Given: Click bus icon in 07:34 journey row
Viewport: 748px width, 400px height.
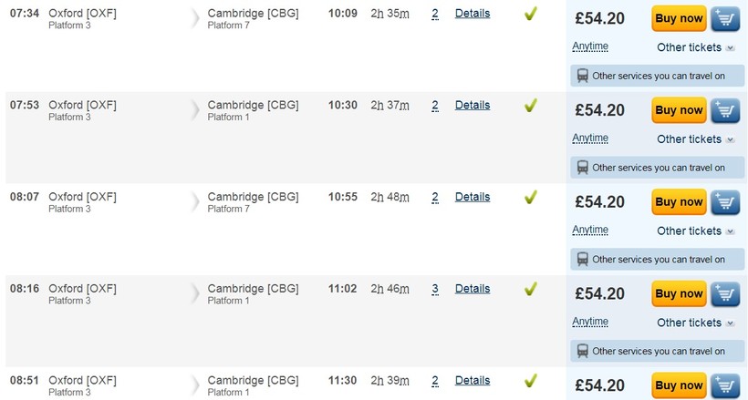Looking at the screenshot, I should (x=582, y=77).
